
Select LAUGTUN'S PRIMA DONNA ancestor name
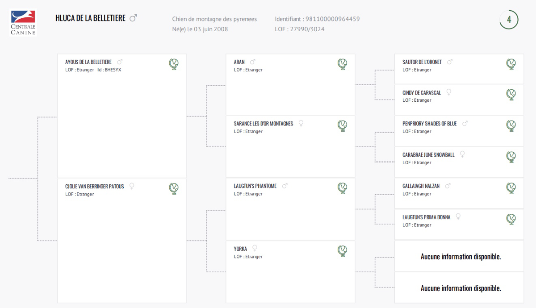point(426,217)
